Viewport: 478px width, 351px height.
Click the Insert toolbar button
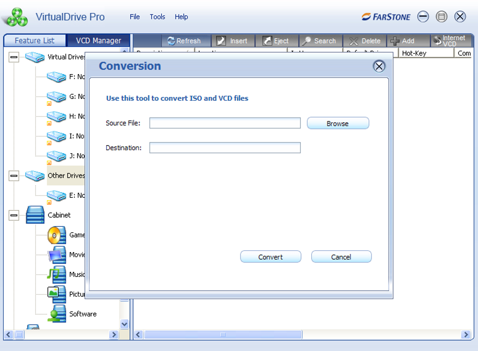click(233, 41)
